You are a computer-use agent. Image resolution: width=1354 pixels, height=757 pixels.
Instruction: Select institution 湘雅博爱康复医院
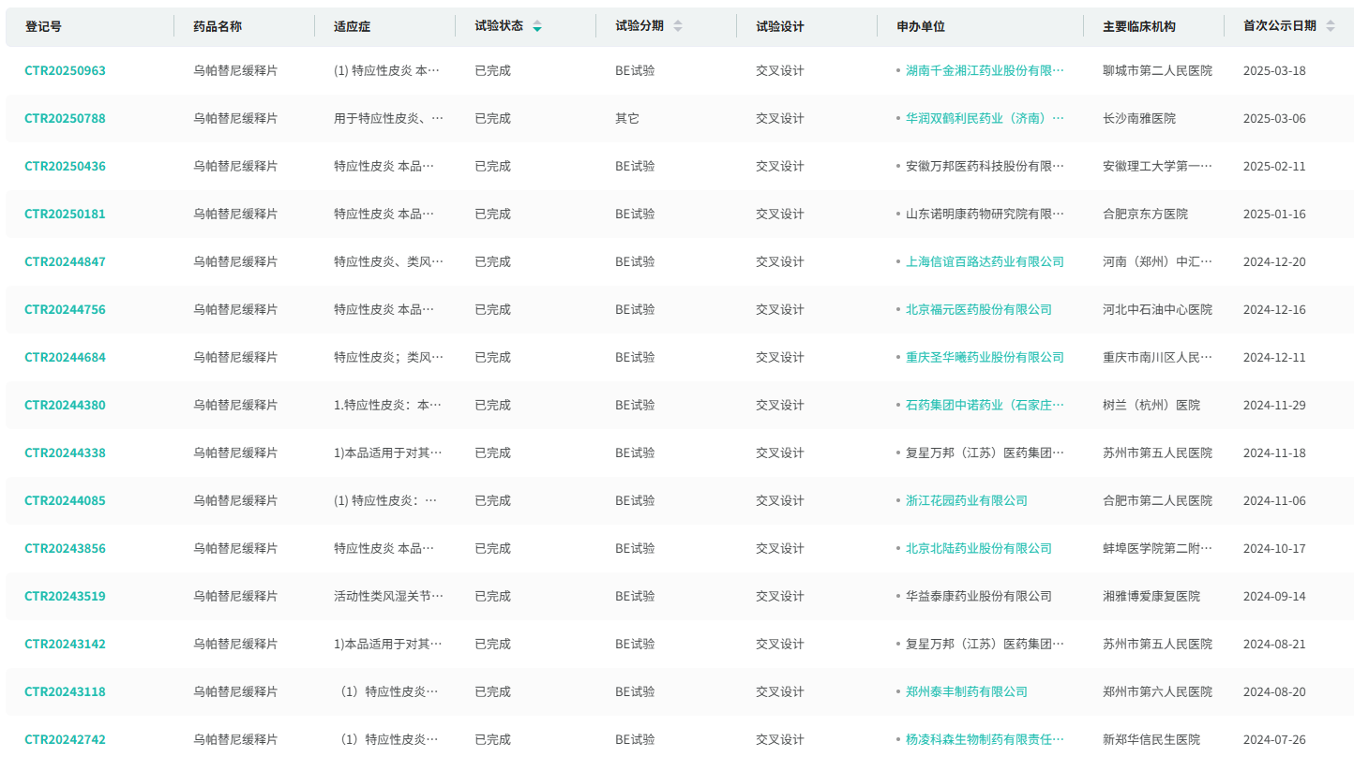[1151, 596]
